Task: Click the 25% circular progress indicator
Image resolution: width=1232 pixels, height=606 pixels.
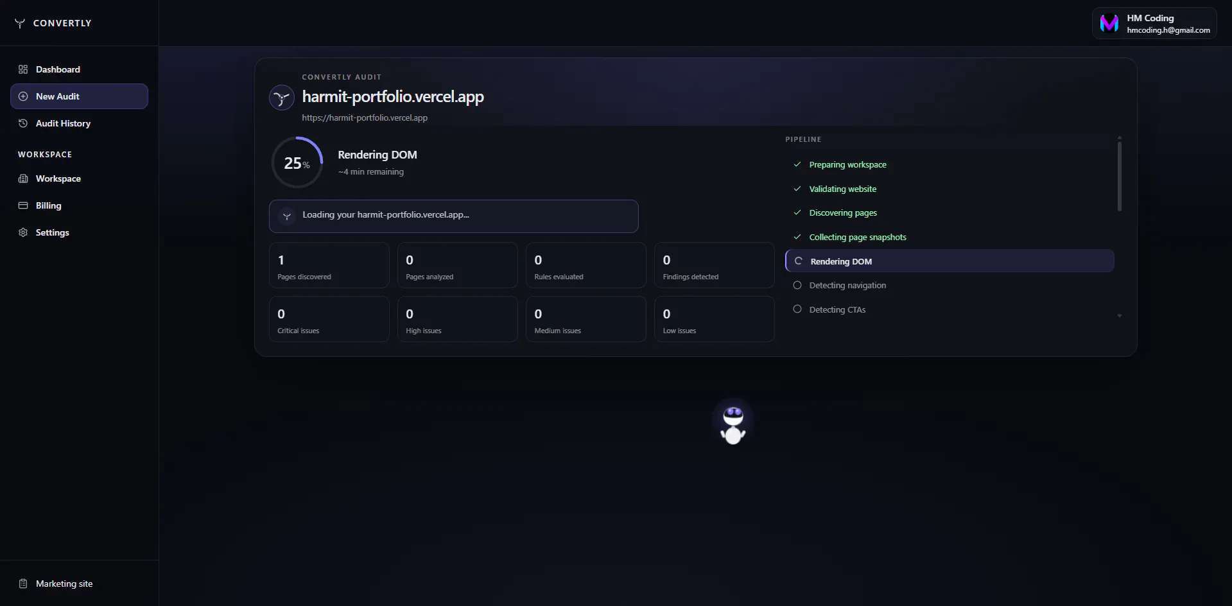Action: [x=297, y=162]
